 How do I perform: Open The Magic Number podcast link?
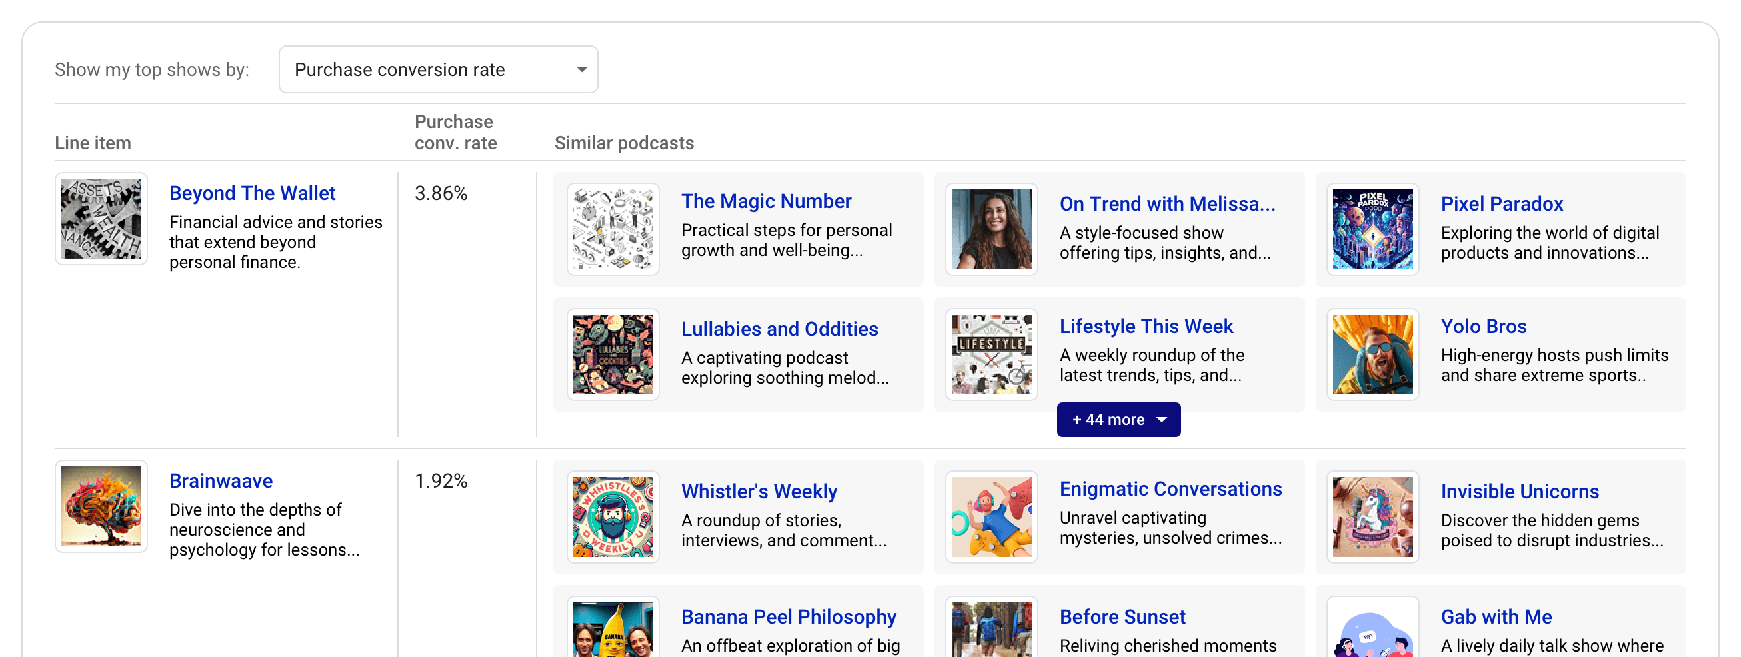tap(766, 201)
